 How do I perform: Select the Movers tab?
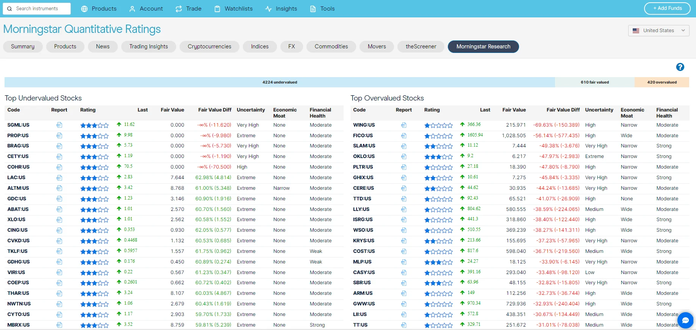[x=377, y=46]
